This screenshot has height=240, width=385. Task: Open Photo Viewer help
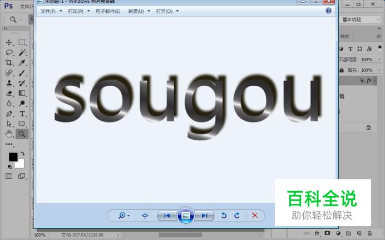coord(328,11)
